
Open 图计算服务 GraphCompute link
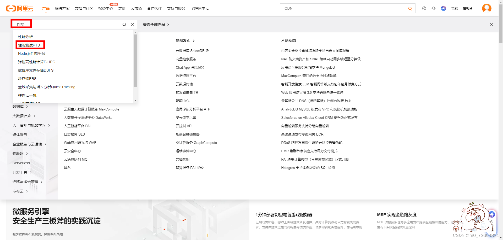(x=196, y=143)
